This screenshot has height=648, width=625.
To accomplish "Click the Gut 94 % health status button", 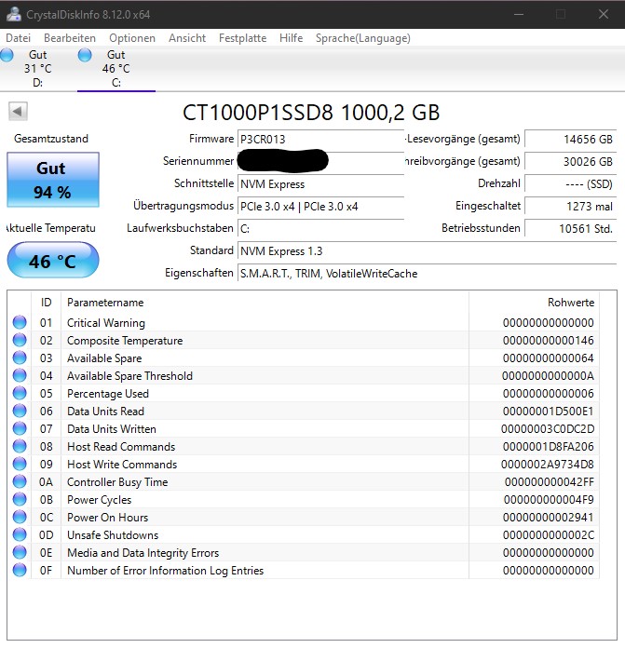I will coord(53,180).
